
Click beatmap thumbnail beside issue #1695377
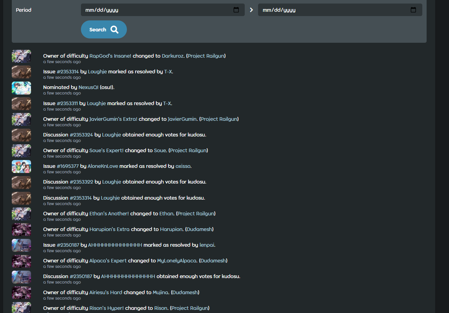[x=22, y=167]
